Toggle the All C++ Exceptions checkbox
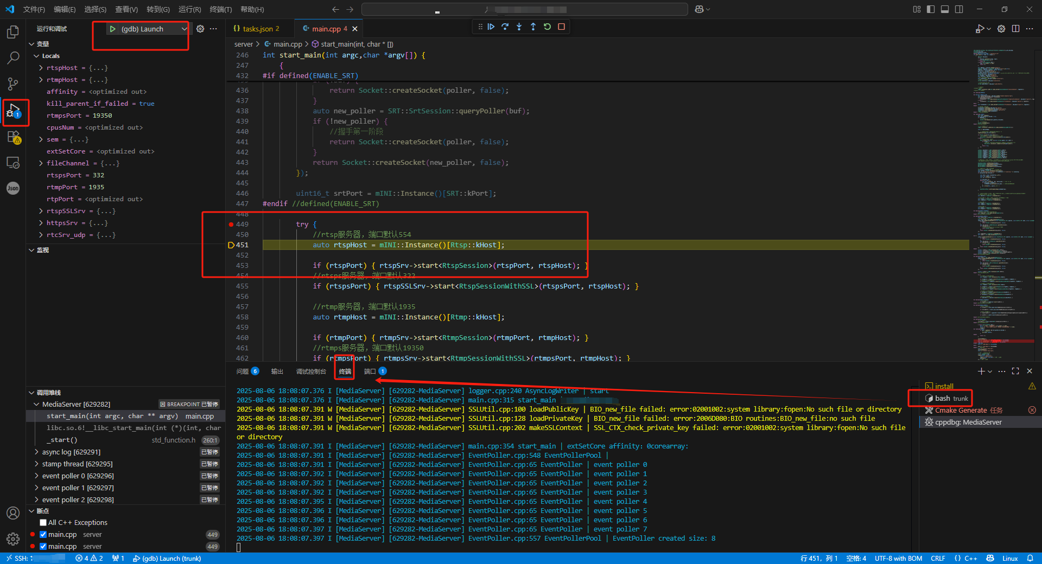 point(43,523)
